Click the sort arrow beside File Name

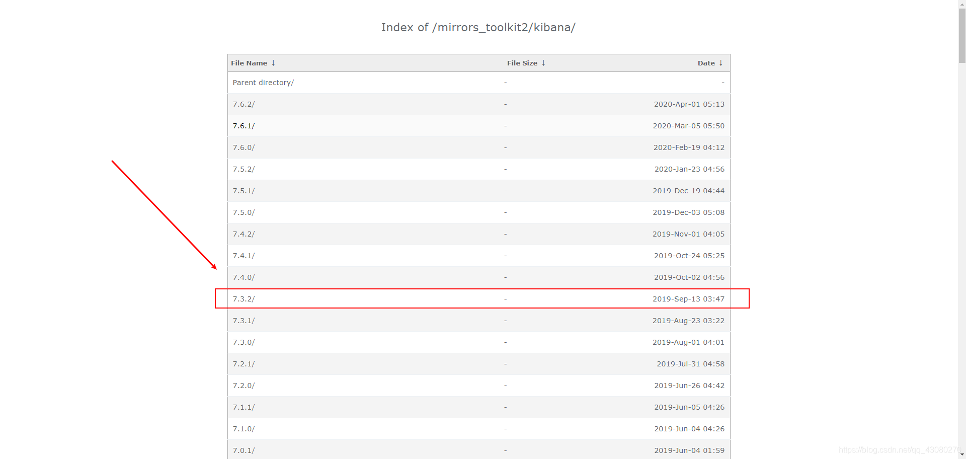point(273,63)
